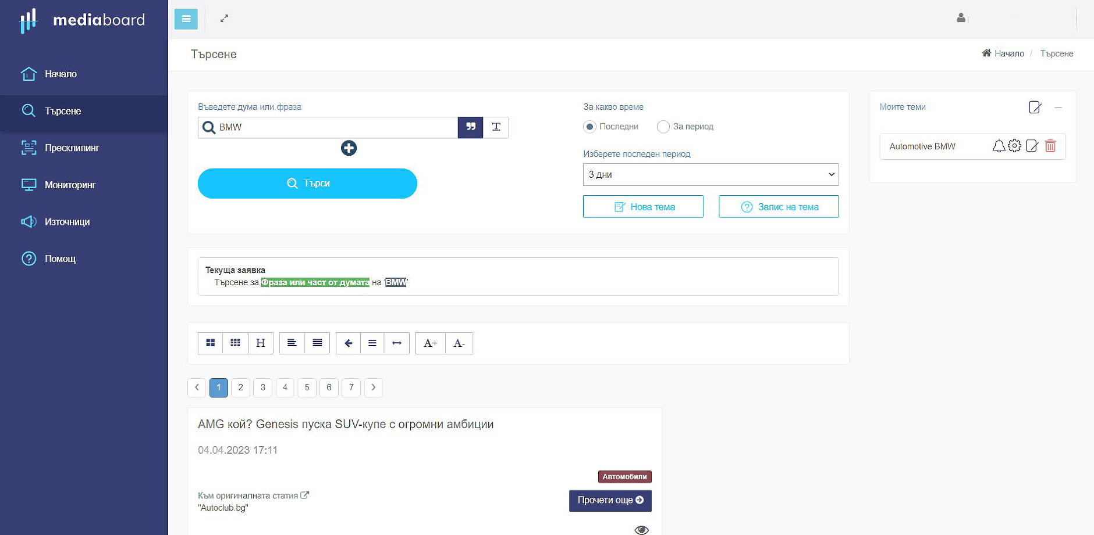This screenshot has height=535, width=1094.
Task: Set left text alignment
Action: pyautogui.click(x=292, y=343)
